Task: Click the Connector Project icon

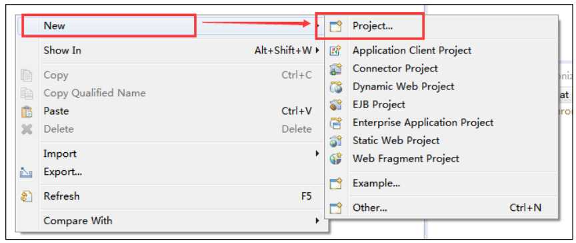Action: [336, 69]
